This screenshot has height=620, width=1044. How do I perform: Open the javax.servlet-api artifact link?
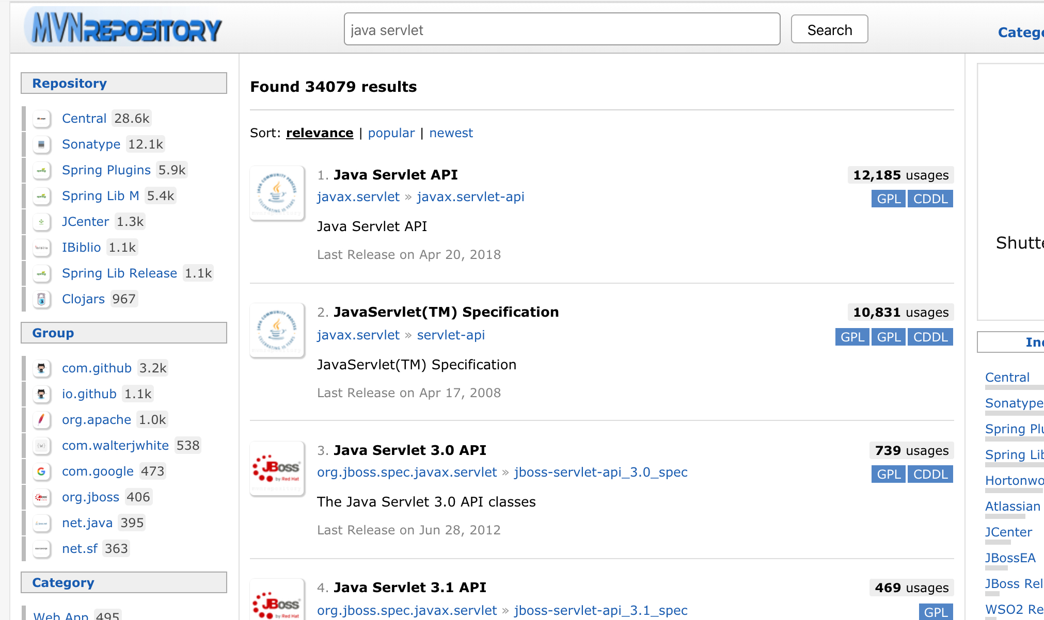pos(470,197)
